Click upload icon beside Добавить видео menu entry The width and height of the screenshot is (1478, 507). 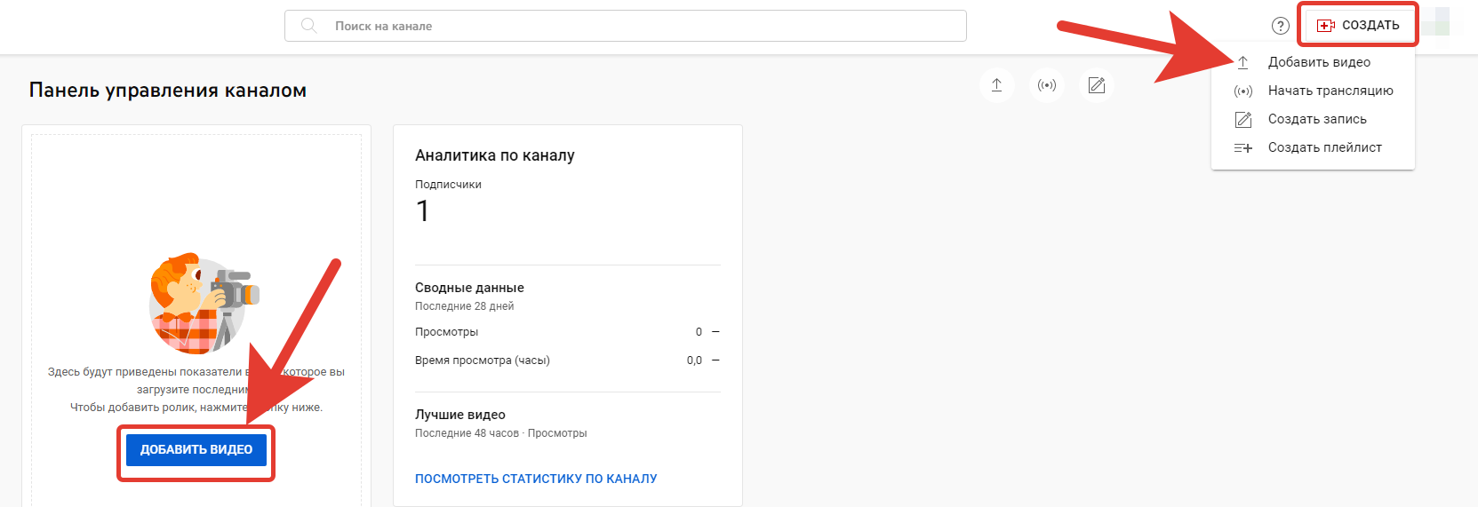(x=1242, y=62)
